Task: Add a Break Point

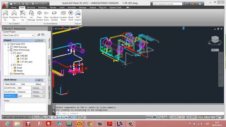Action: [x=71, y=16]
